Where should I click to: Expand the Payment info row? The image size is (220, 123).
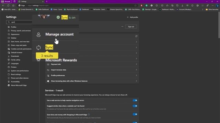point(92,64)
